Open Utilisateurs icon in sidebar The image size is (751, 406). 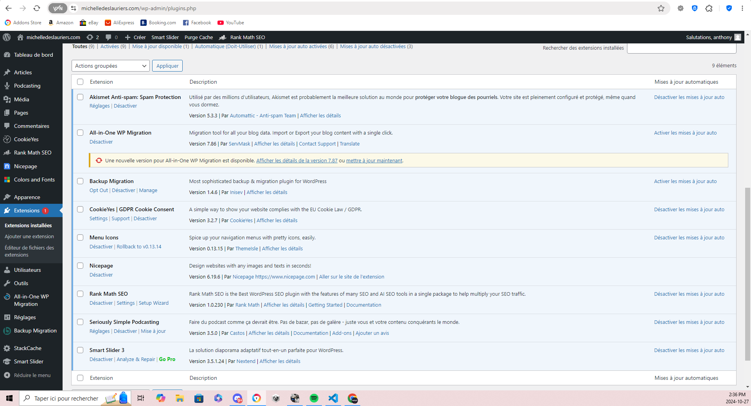point(7,270)
